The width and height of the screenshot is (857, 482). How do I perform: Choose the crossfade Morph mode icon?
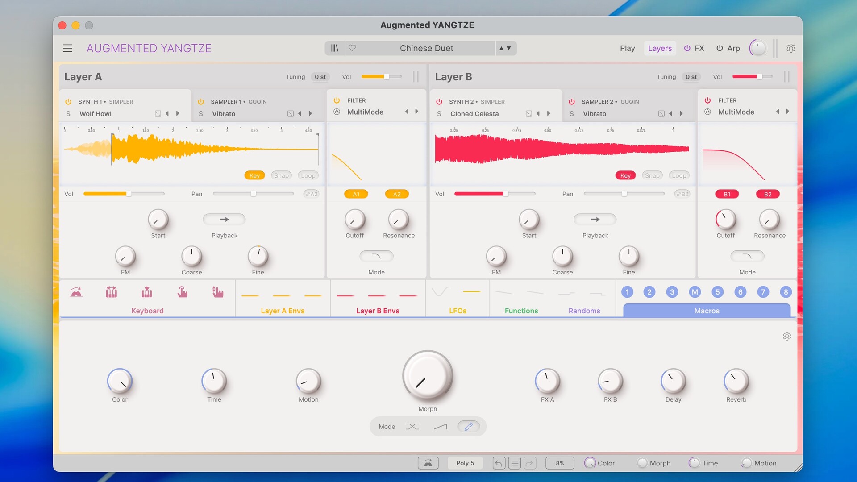pyautogui.click(x=412, y=427)
